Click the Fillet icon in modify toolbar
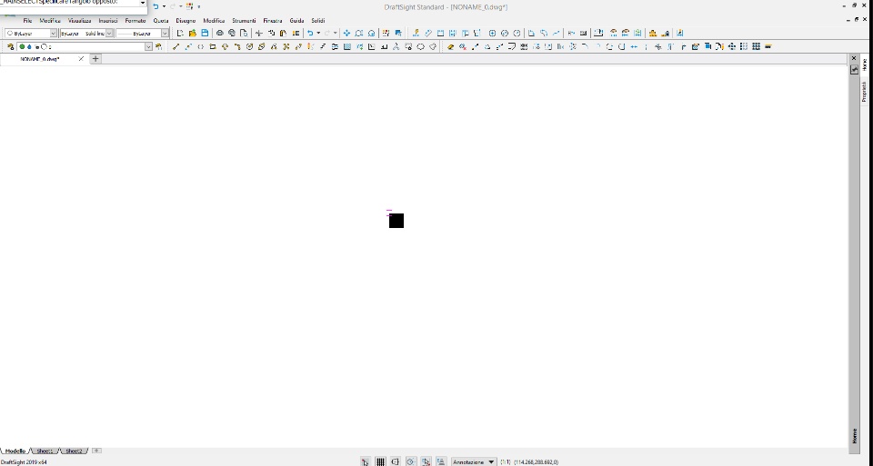Image resolution: width=873 pixels, height=466 pixels. [585, 46]
